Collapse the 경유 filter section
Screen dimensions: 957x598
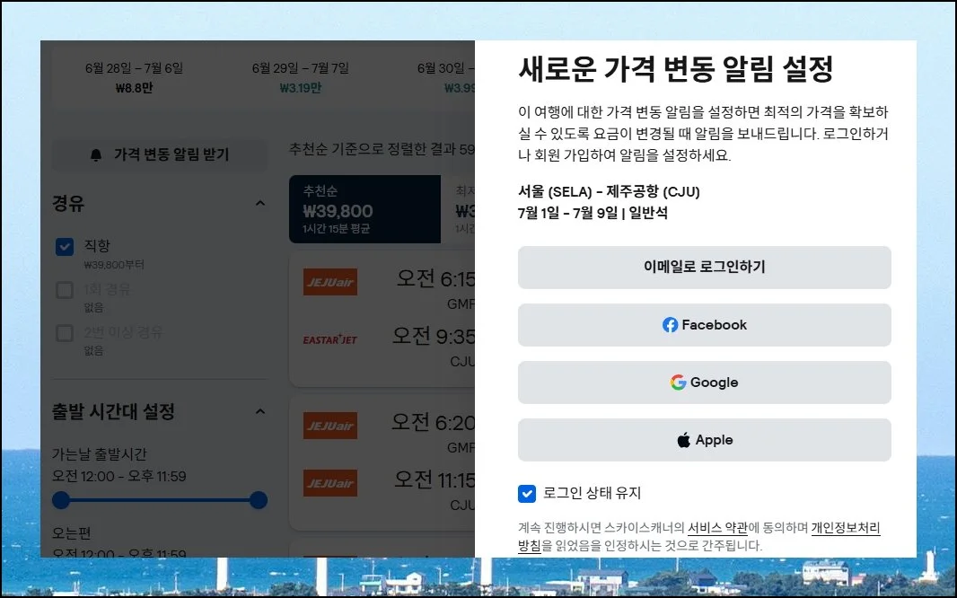tap(260, 204)
